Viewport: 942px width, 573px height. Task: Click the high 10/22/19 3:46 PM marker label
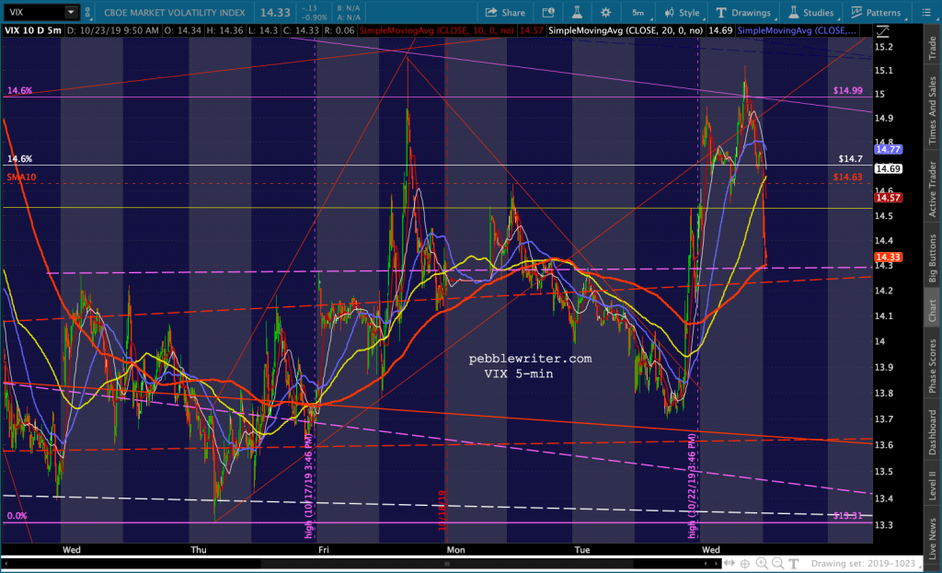pos(692,486)
